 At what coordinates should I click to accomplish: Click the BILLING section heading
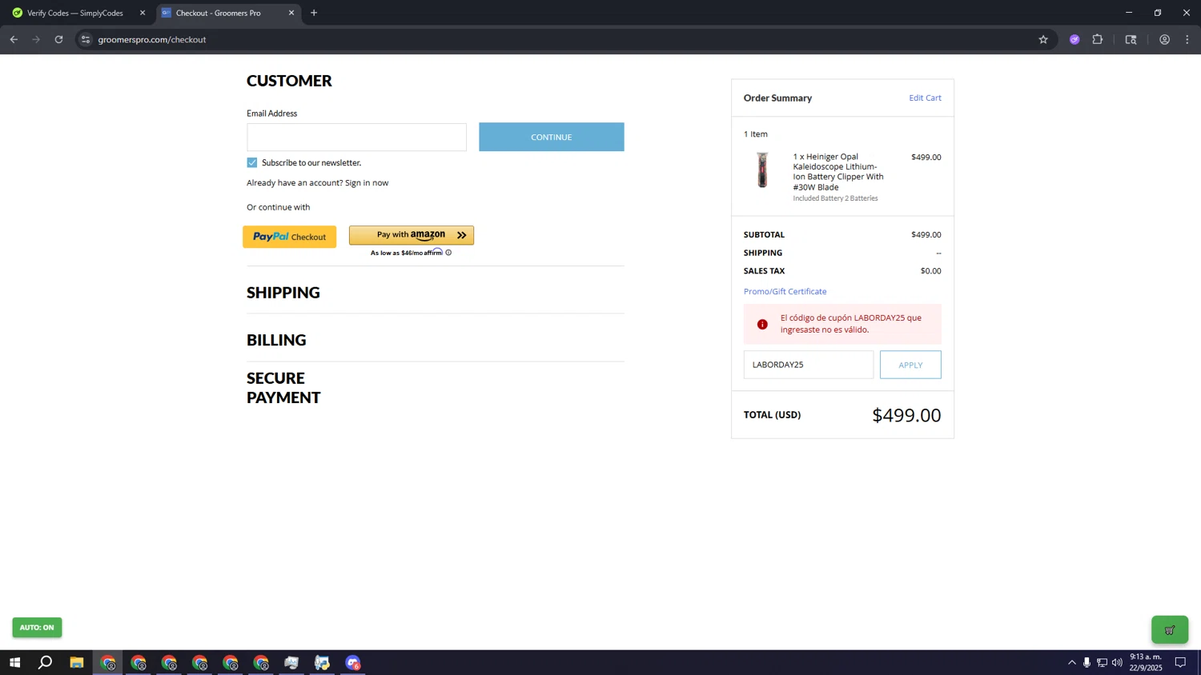click(x=276, y=340)
